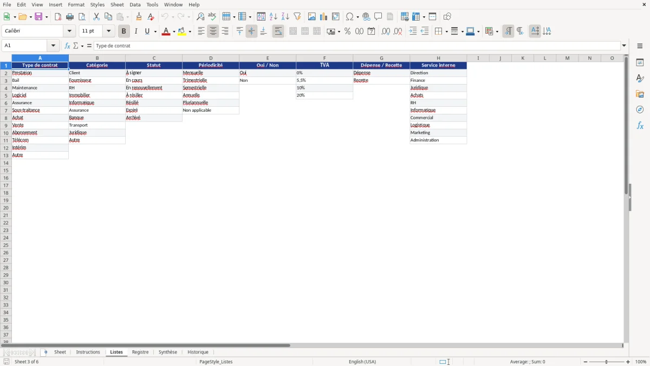Click the Insert Comment icon
Screen dimensions: 650x366
(378, 16)
